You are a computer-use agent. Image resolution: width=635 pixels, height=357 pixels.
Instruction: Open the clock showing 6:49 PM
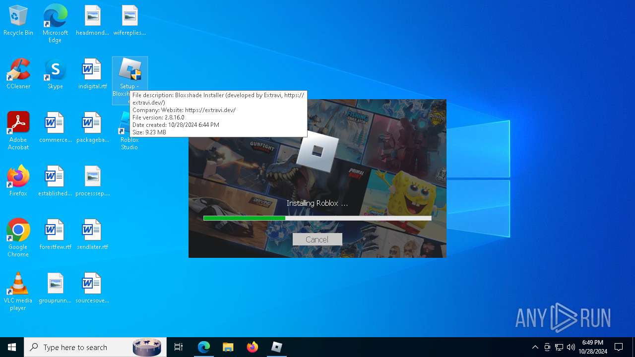coord(593,347)
